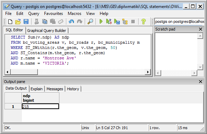Copy selected text to clipboard

click(x=45, y=22)
